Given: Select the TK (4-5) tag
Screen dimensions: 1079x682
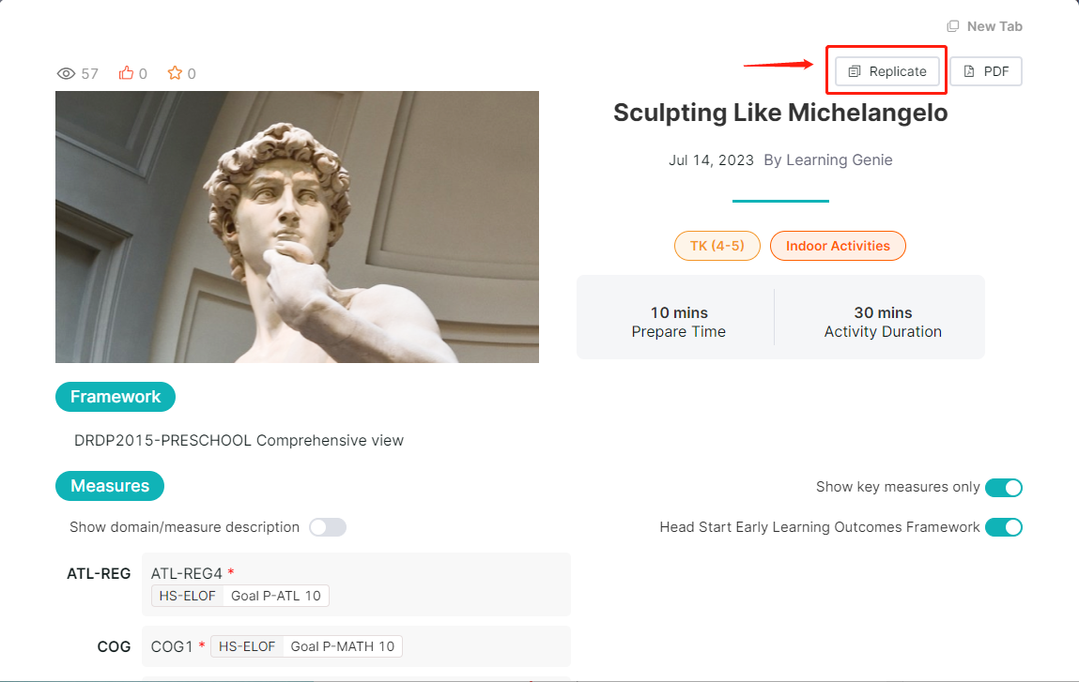Looking at the screenshot, I should 717,246.
